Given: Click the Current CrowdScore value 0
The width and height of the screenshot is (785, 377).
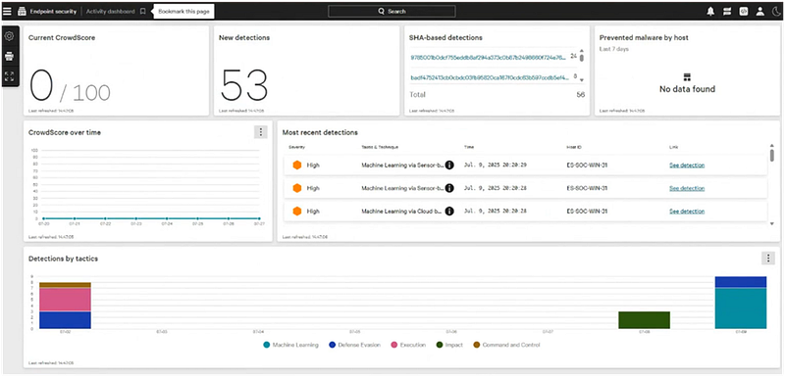Looking at the screenshot, I should pos(41,85).
